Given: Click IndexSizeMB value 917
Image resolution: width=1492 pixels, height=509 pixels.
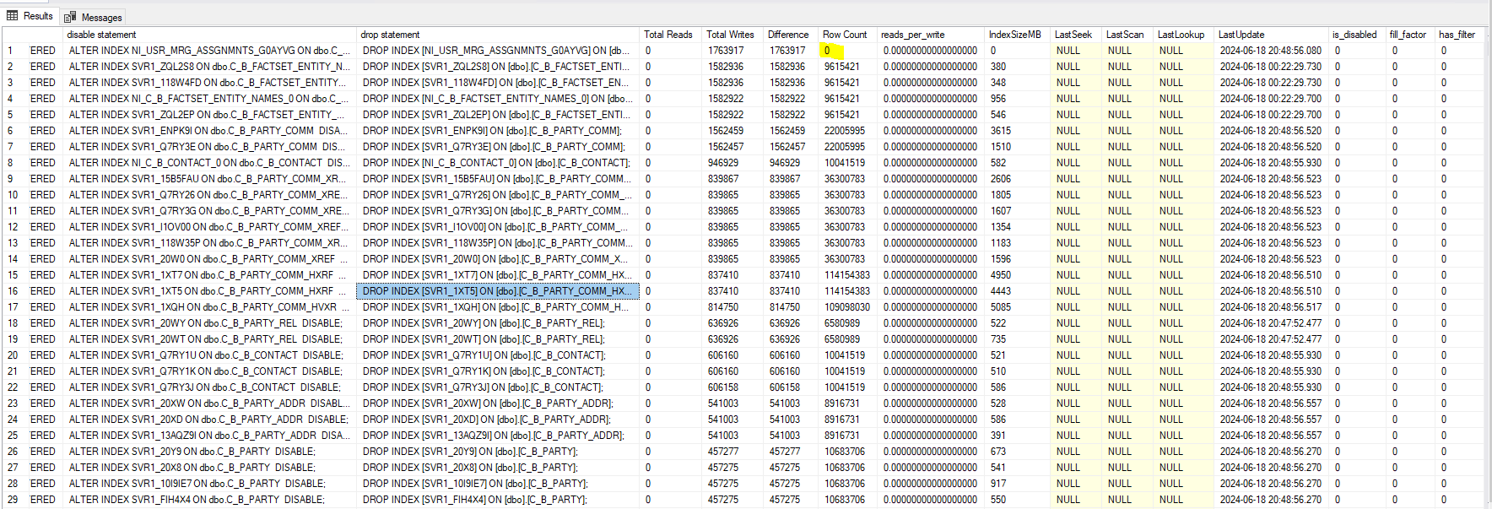Looking at the screenshot, I should point(1019,484).
